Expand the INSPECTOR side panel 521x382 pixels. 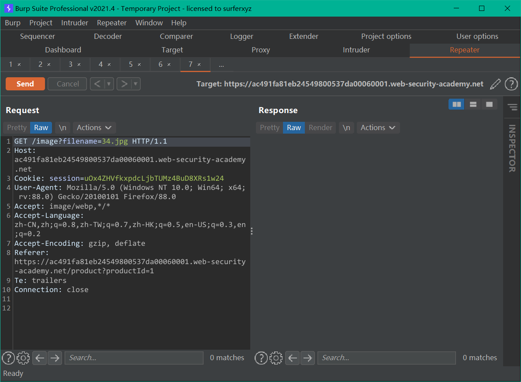(x=512, y=148)
